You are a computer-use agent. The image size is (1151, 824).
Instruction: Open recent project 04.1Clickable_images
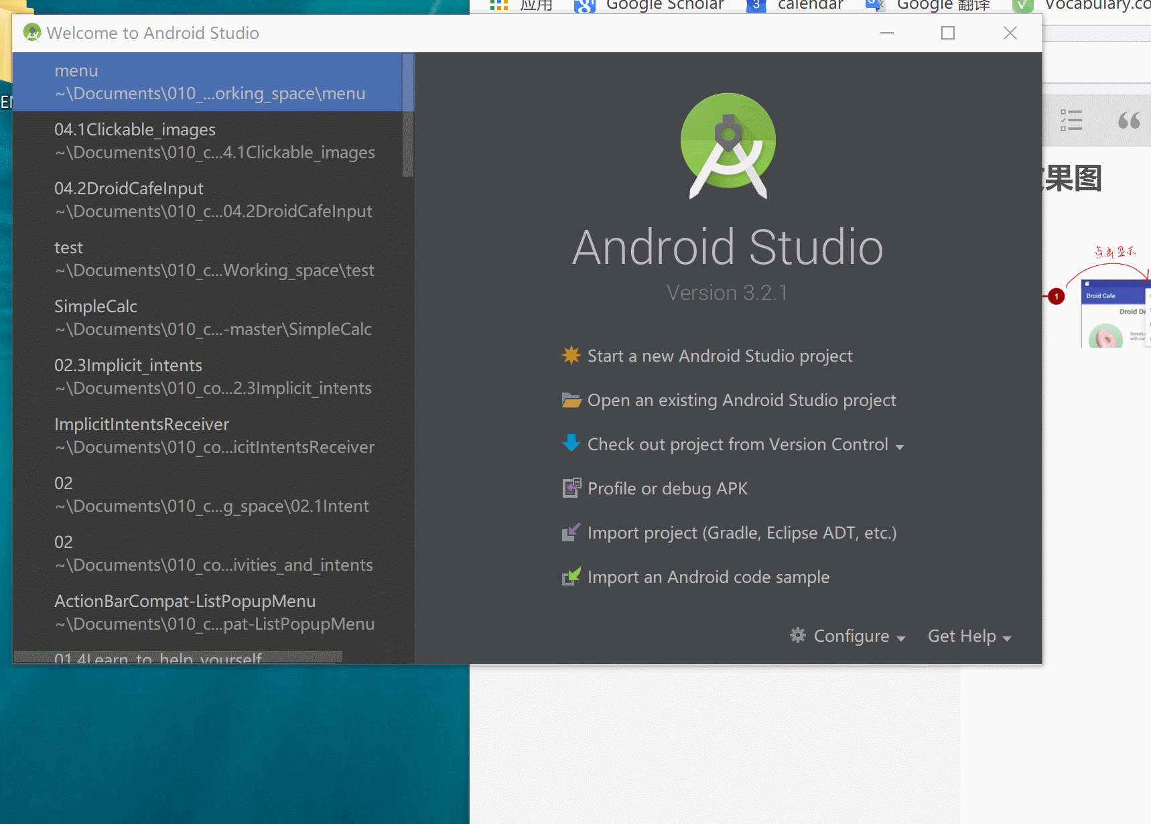pos(208,141)
